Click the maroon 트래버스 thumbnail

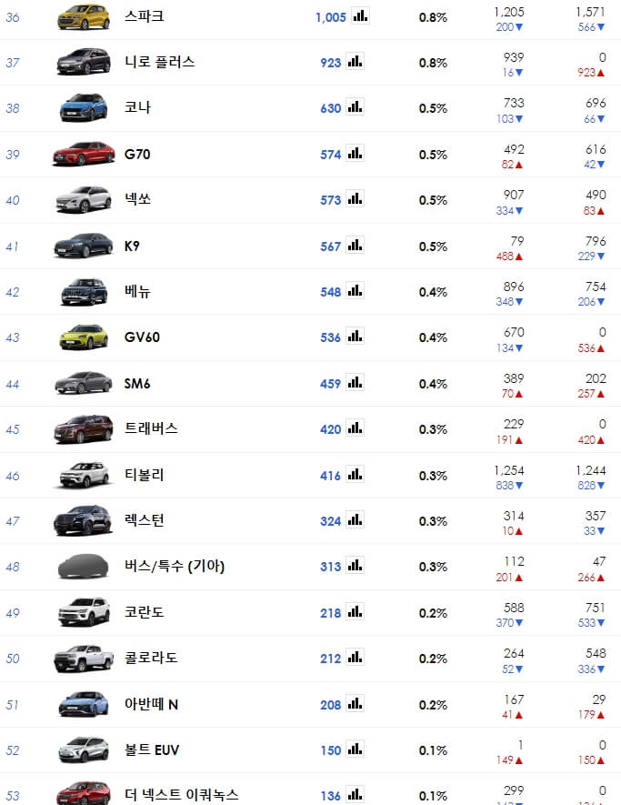(x=83, y=429)
